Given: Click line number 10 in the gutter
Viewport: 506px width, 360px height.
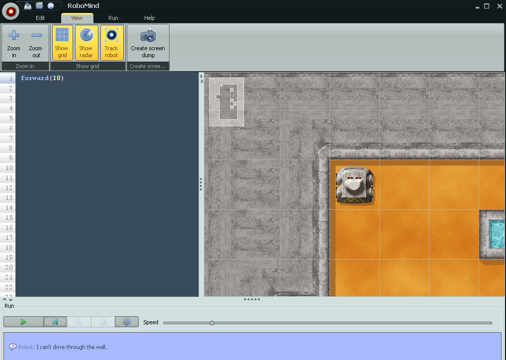Looking at the screenshot, I should tap(9, 168).
